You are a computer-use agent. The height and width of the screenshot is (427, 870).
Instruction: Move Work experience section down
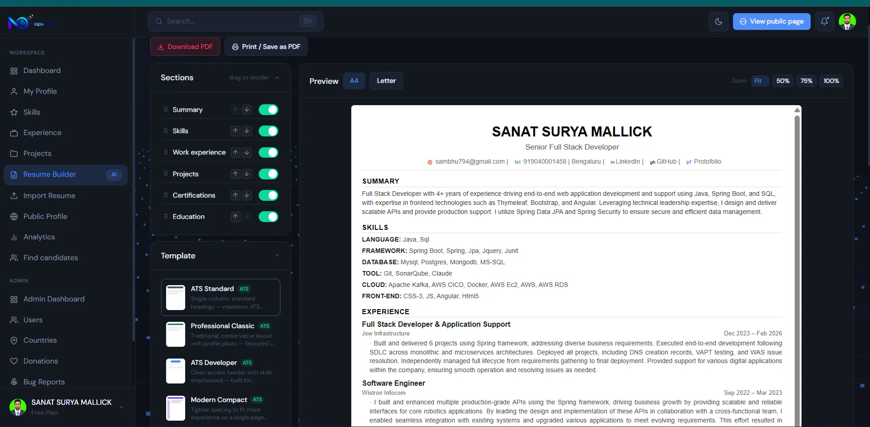click(247, 152)
